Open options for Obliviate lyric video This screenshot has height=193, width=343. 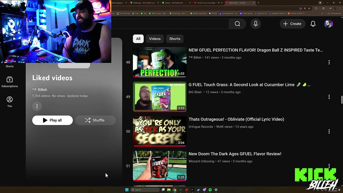329,132
